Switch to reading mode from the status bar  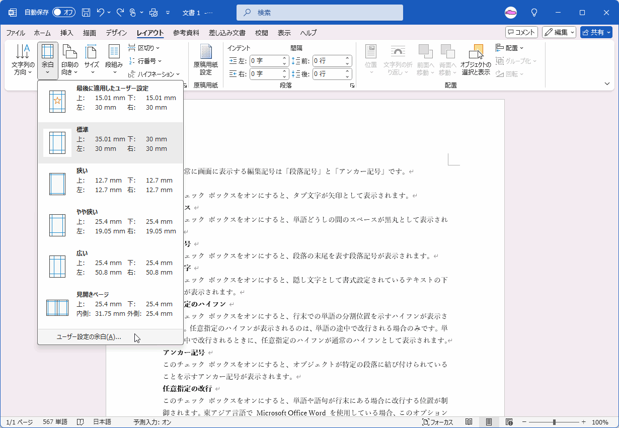[x=468, y=422]
